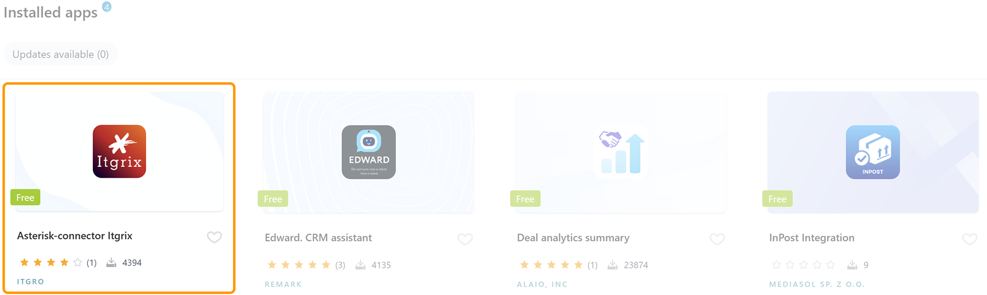Favorite the Asterisk-connector Itgrix app

[x=214, y=237]
